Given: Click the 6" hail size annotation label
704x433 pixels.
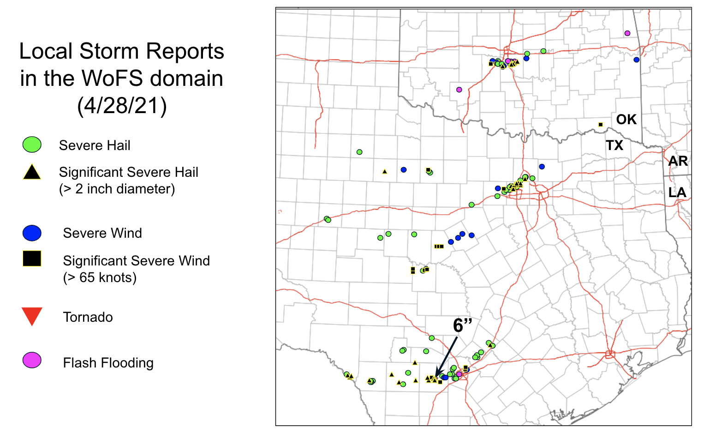Looking at the screenshot, I should pyautogui.click(x=462, y=325).
